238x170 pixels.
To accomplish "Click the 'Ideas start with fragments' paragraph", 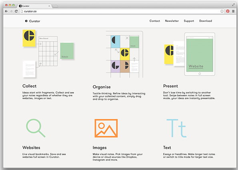I will [x=48, y=96].
